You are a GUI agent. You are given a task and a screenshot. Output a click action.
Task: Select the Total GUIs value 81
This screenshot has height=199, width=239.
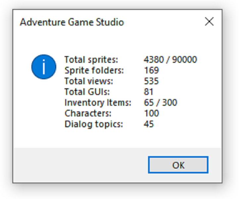pyautogui.click(x=149, y=92)
